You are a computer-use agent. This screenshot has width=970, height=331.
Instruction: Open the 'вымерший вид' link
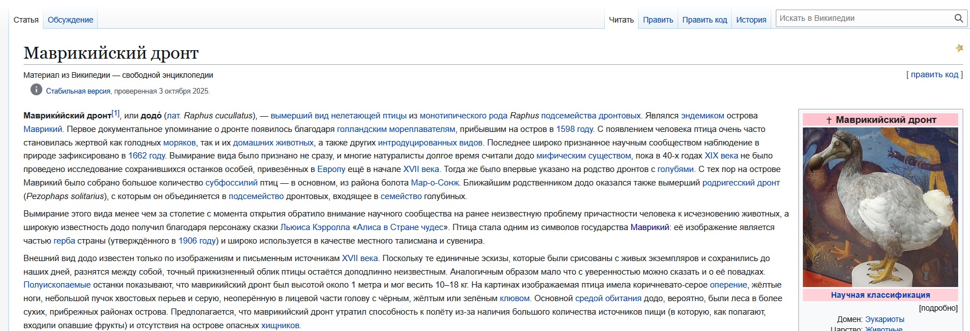coord(300,116)
